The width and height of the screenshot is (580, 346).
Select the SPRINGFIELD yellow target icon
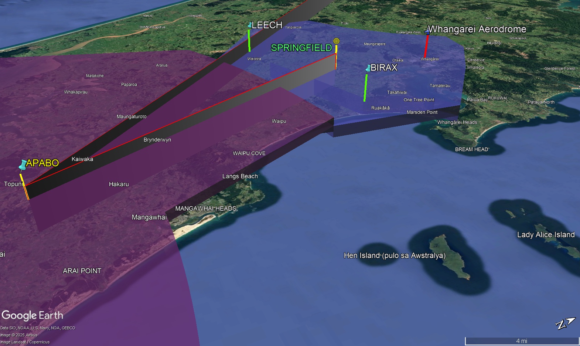[336, 41]
